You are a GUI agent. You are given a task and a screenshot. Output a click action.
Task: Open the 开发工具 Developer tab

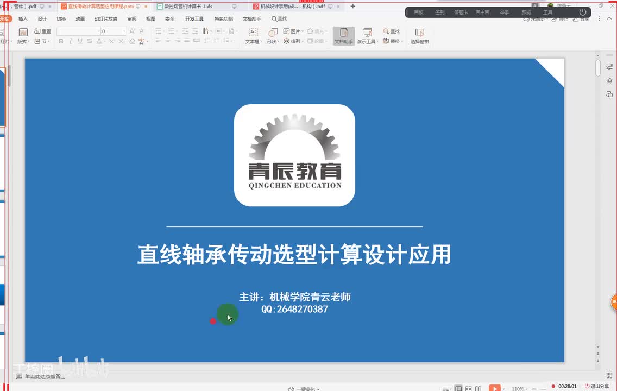(x=194, y=18)
